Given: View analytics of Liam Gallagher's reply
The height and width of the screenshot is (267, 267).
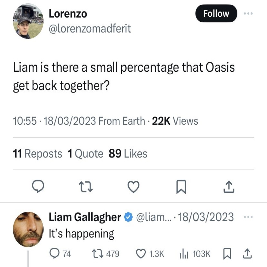Looking at the screenshot, I should coord(184,254).
